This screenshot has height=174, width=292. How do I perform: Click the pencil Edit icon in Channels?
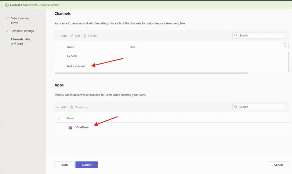point(72,36)
